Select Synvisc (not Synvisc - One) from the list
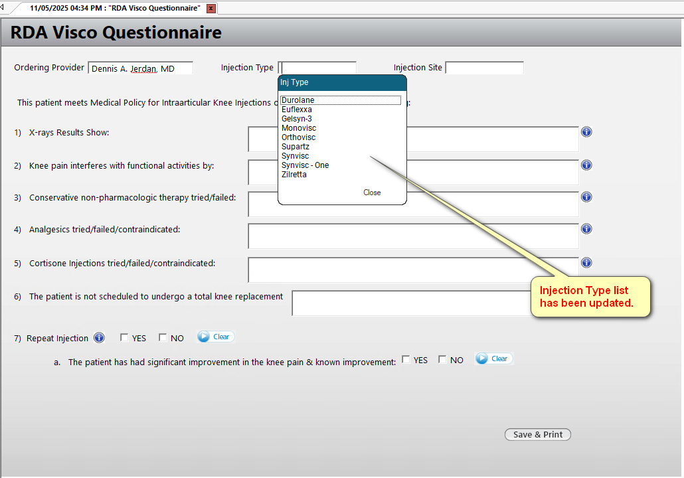 (x=296, y=156)
